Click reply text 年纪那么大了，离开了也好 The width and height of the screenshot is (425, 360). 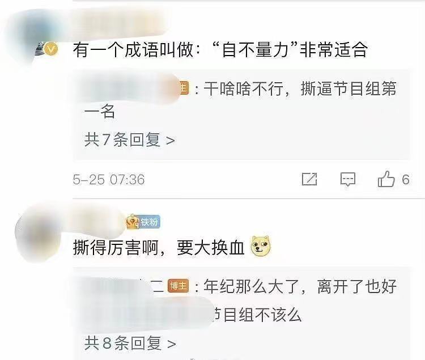point(300,286)
